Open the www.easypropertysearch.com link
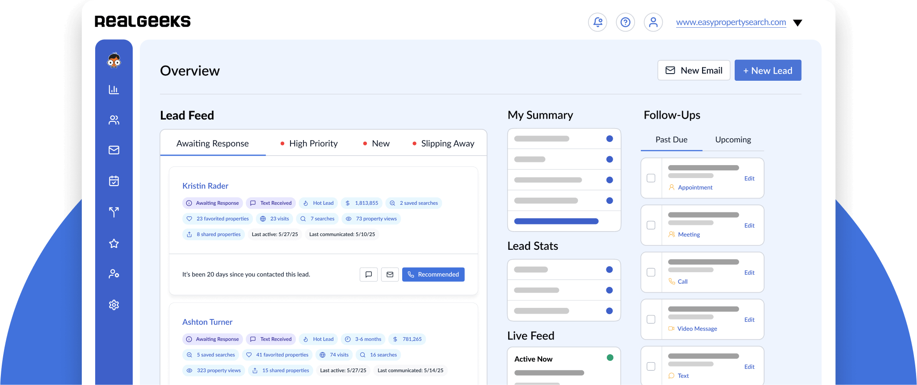Viewport: 917px width, 385px height. (731, 22)
